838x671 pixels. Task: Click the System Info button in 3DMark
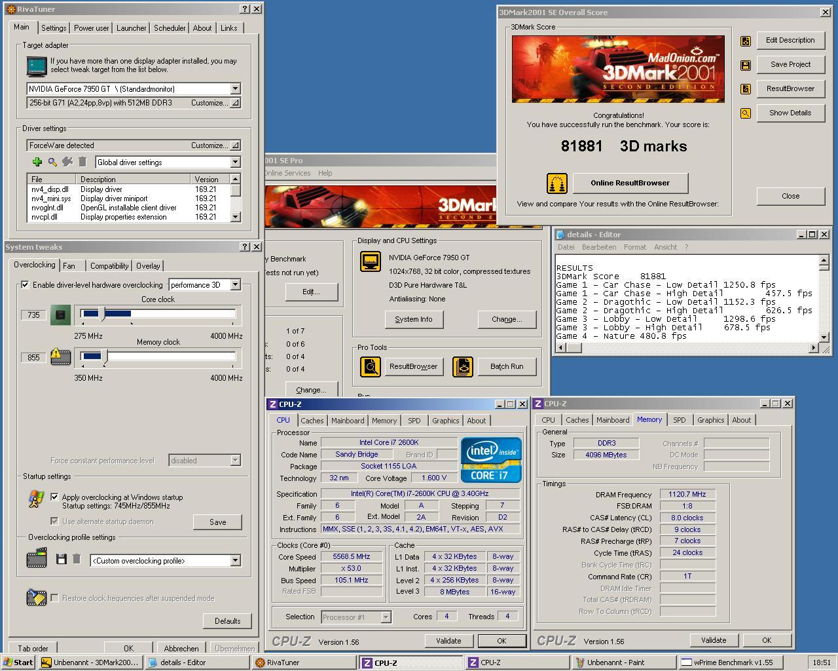click(x=414, y=319)
